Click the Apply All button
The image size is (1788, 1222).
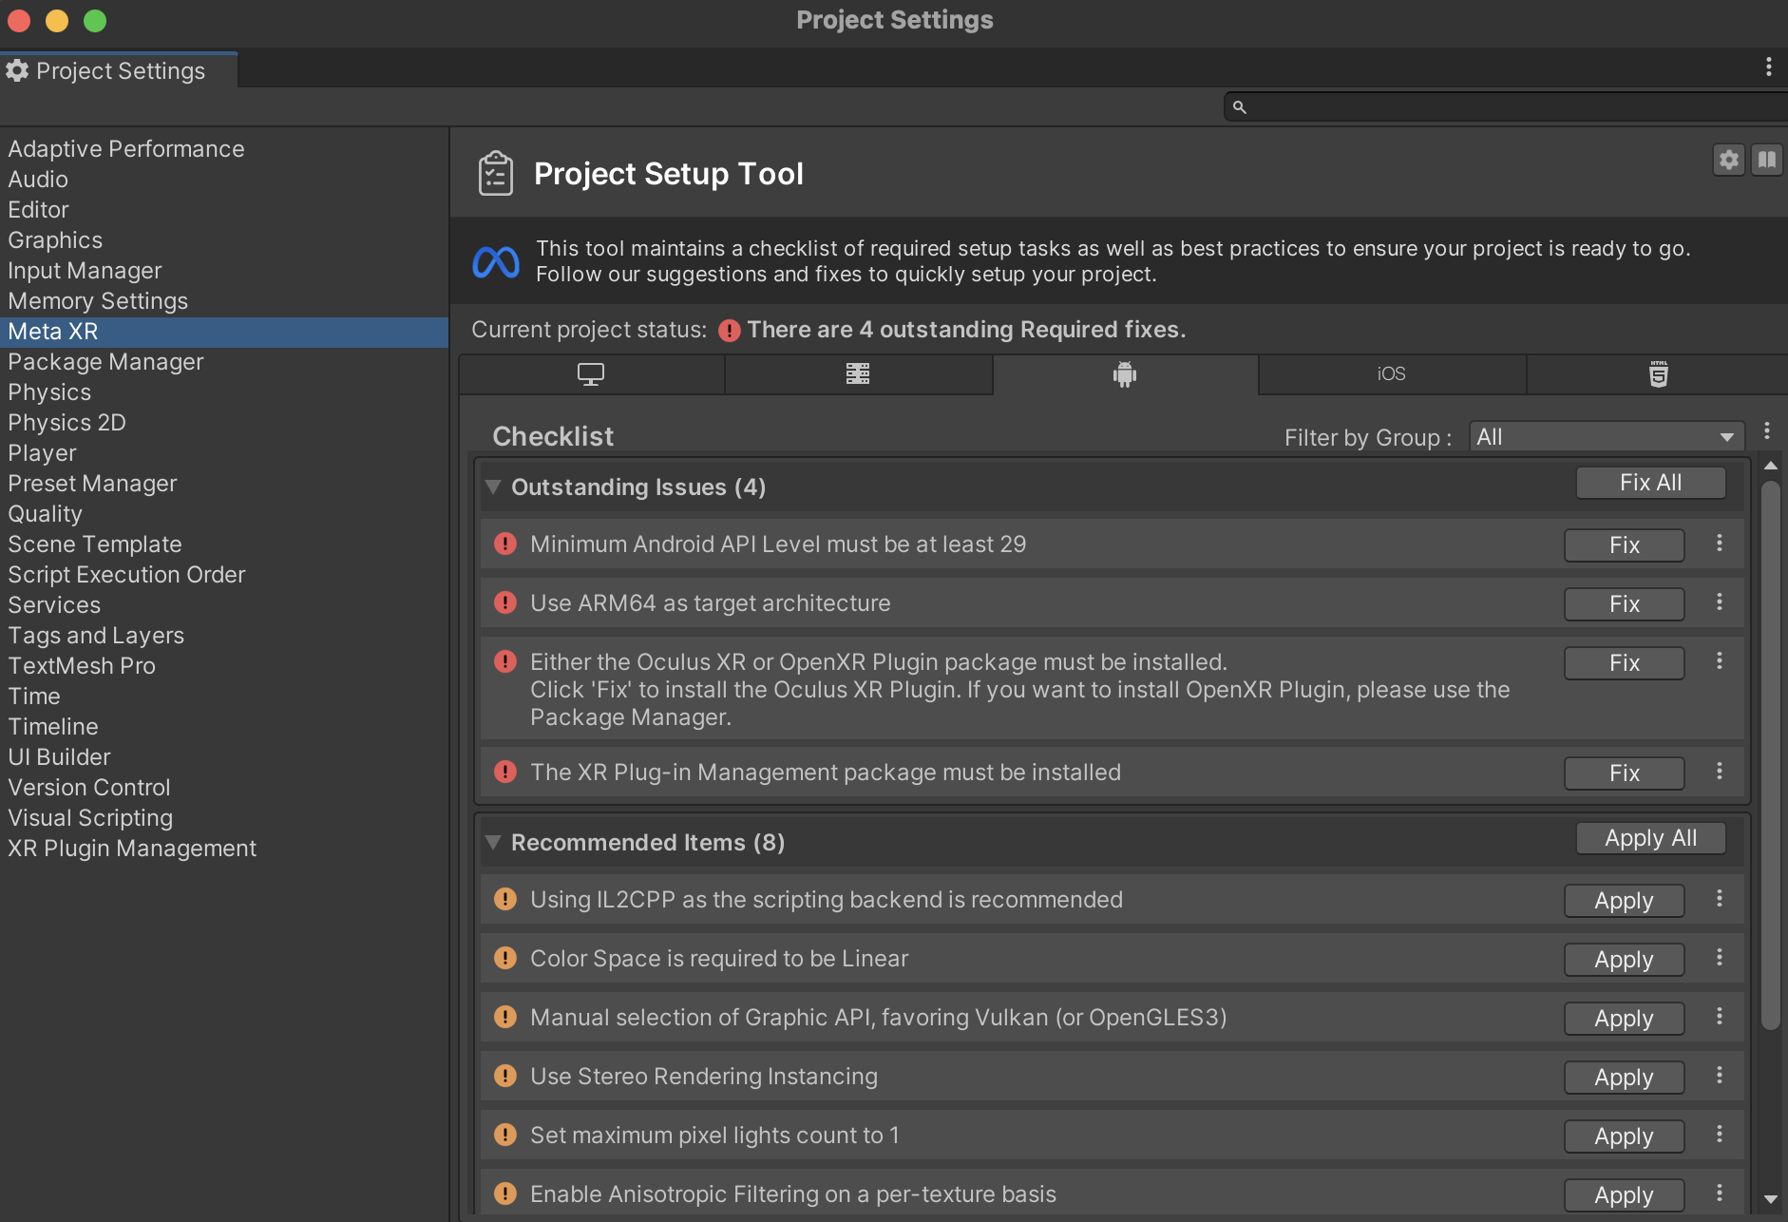(1649, 837)
